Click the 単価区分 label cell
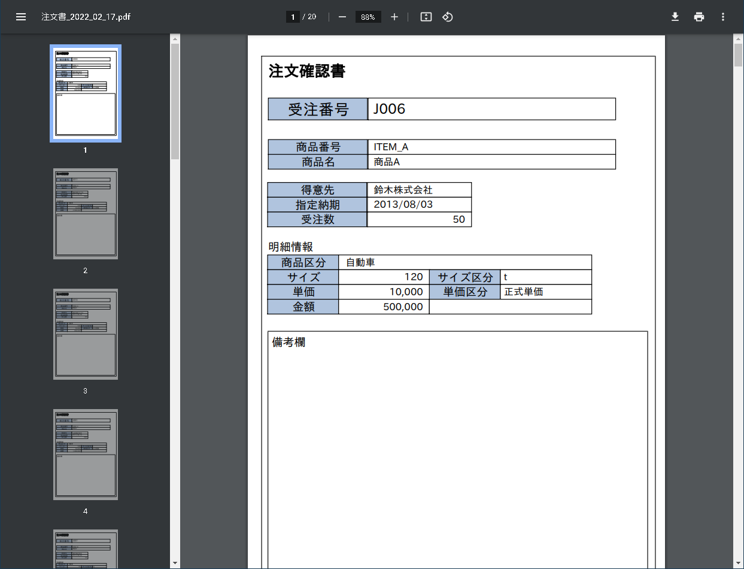This screenshot has width=744, height=569. [x=465, y=292]
